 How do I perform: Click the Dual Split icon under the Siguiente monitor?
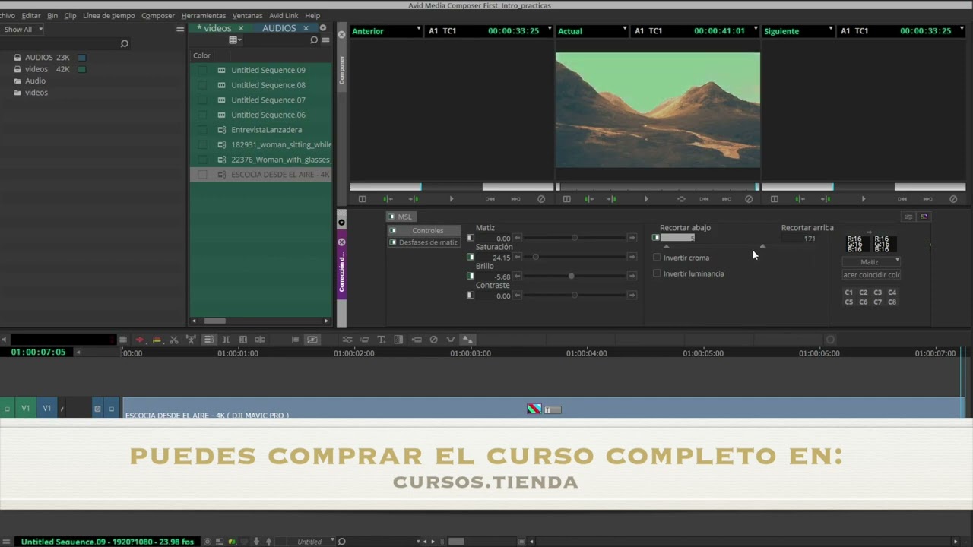tap(774, 199)
